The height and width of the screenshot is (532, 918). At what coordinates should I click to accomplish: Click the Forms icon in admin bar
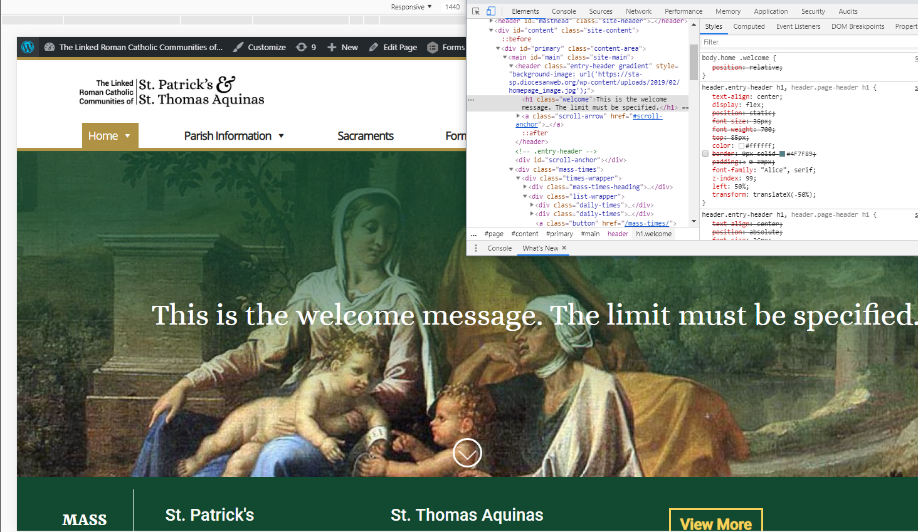point(433,47)
